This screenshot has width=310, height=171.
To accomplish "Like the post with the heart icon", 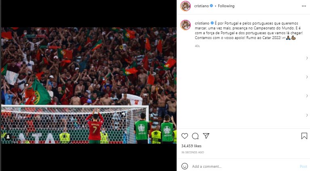I will (x=185, y=136).
